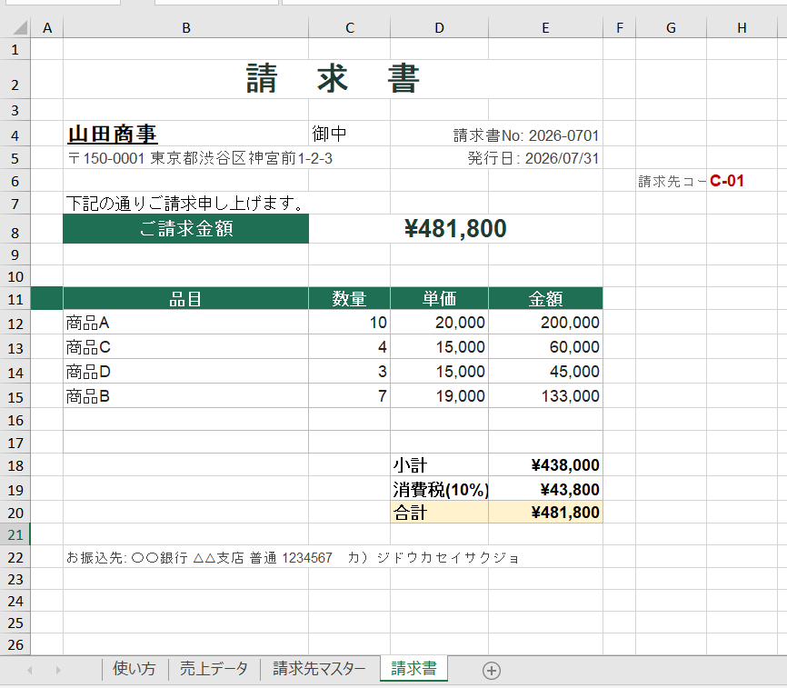787x688 pixels.
Task: Switch to the 売上データ sheet
Action: click(214, 669)
